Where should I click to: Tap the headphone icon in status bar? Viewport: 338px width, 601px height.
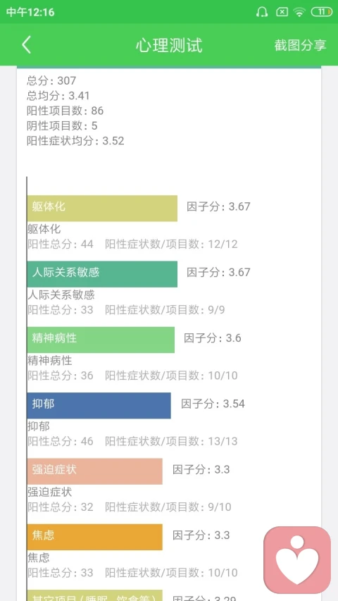262,12
